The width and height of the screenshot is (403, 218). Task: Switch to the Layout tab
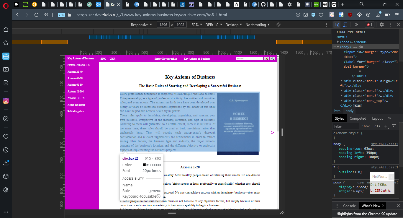377,118
